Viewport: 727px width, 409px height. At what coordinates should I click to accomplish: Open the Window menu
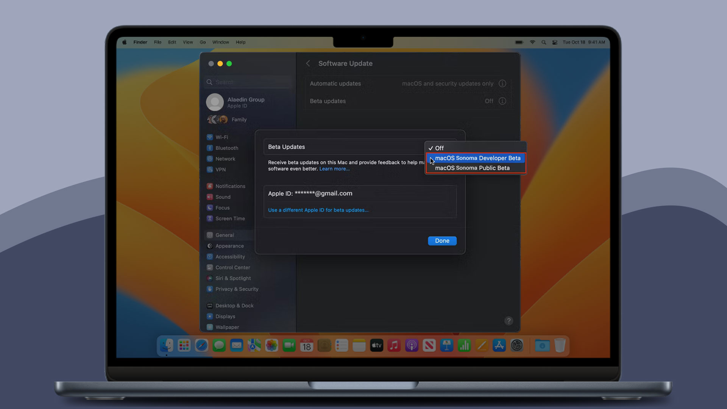(220, 42)
